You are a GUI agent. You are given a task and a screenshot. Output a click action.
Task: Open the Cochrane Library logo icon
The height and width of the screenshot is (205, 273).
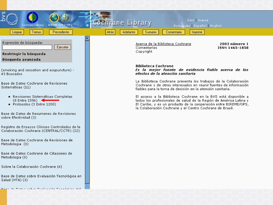pos(32,17)
